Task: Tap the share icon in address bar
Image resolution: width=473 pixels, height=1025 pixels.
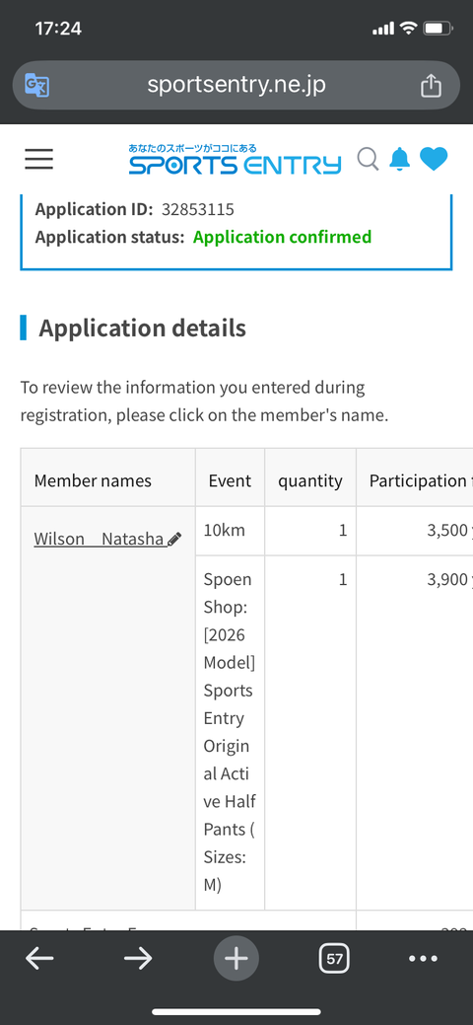Action: pos(431,85)
